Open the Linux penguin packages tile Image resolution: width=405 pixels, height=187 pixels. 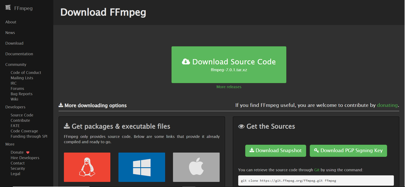click(x=87, y=167)
